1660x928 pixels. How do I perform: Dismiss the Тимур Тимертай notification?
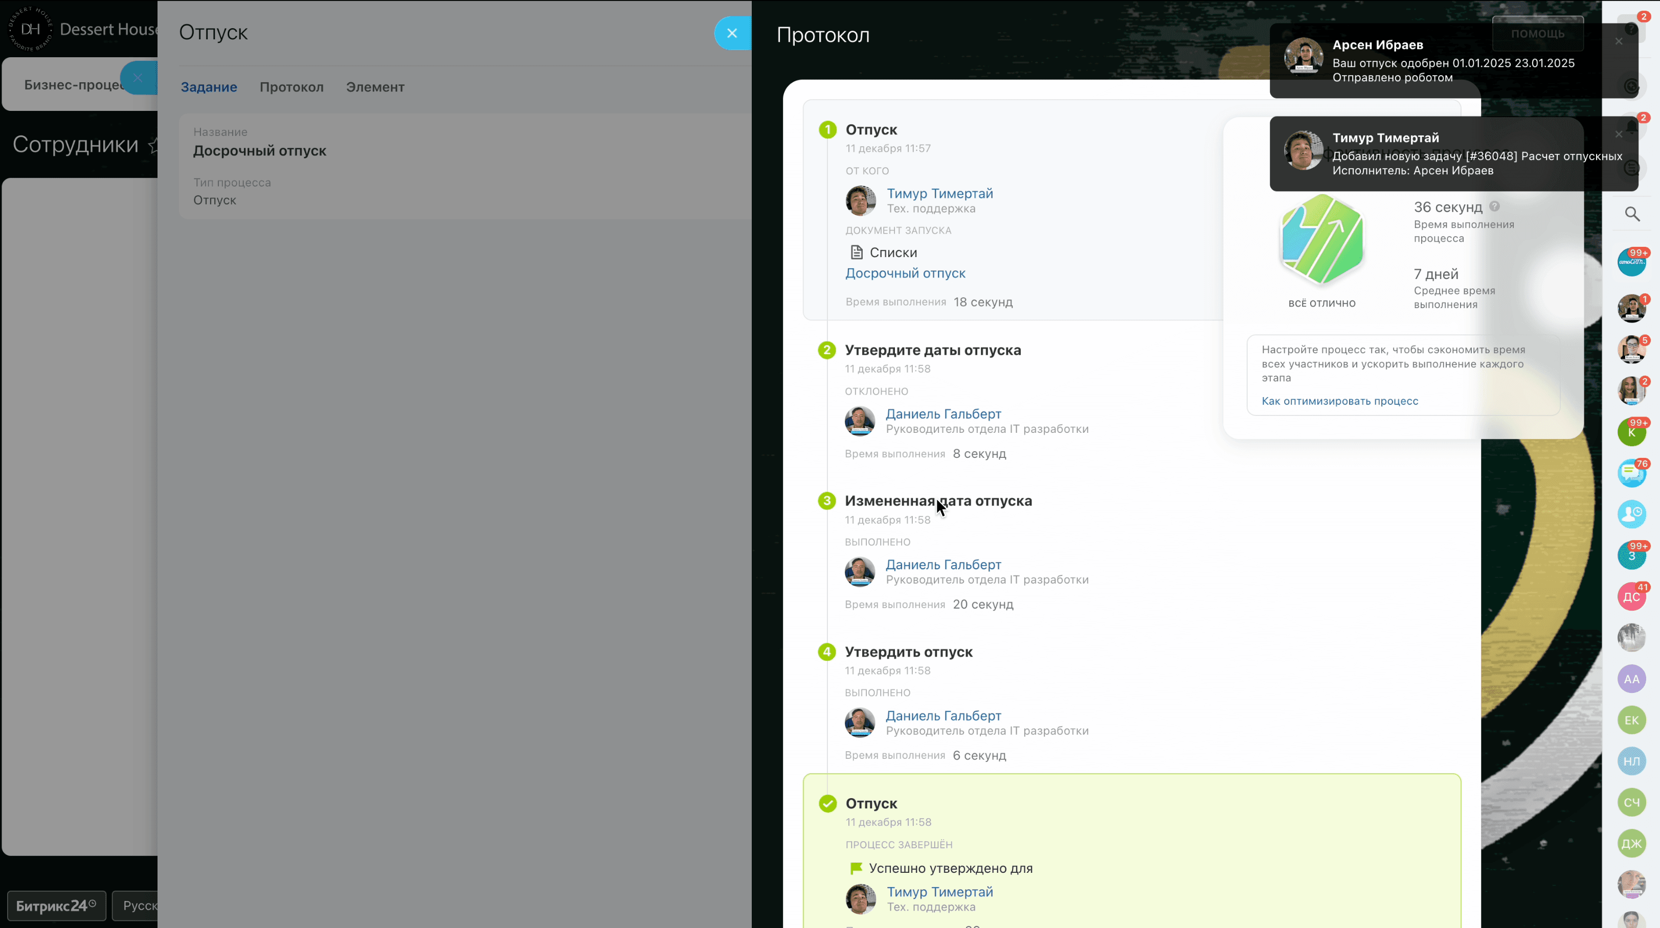coord(1619,134)
